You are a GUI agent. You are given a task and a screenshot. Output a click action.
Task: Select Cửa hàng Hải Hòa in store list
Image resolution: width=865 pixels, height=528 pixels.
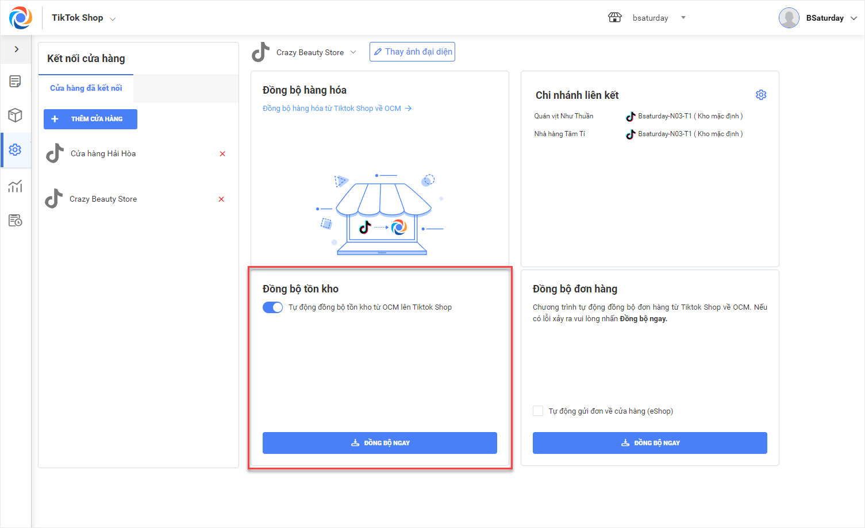pyautogui.click(x=103, y=154)
